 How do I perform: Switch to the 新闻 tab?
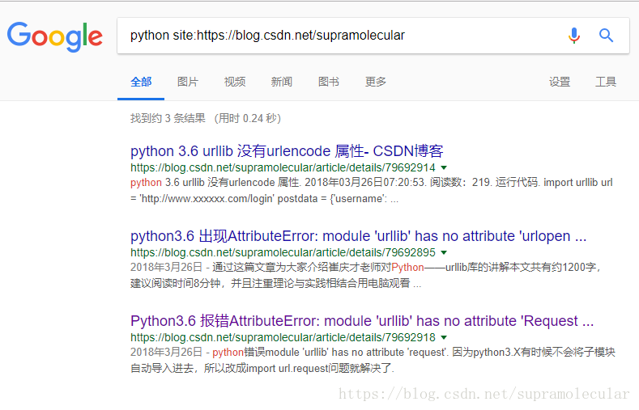(x=282, y=82)
